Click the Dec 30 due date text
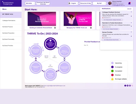Viewport: 136px width, 104px height. pos(86,45)
